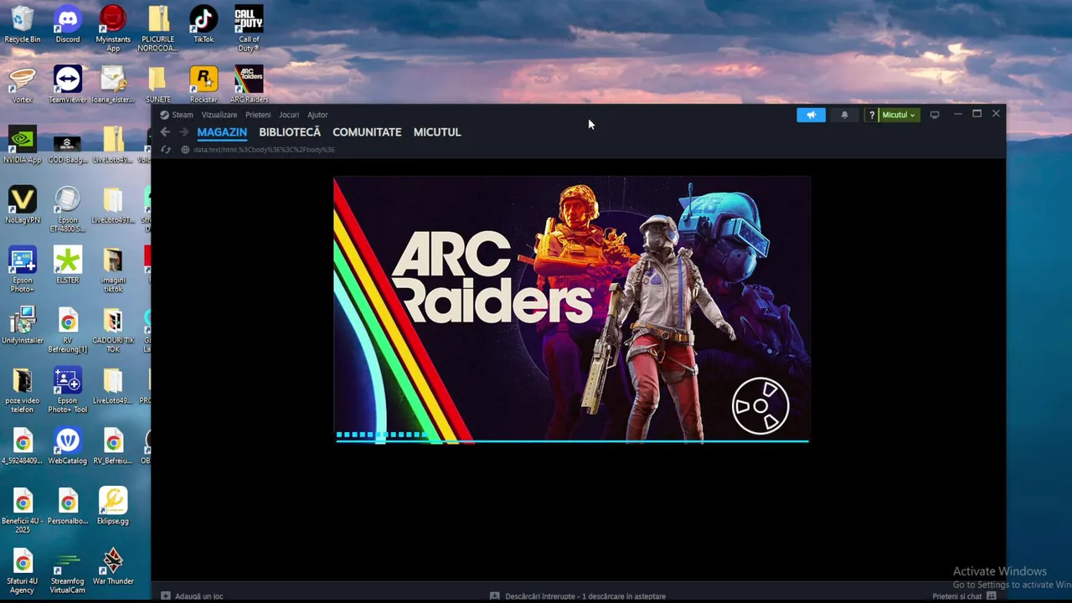The width and height of the screenshot is (1072, 603).
Task: Open the ELSTER desktop shortcut
Action: [x=68, y=266]
